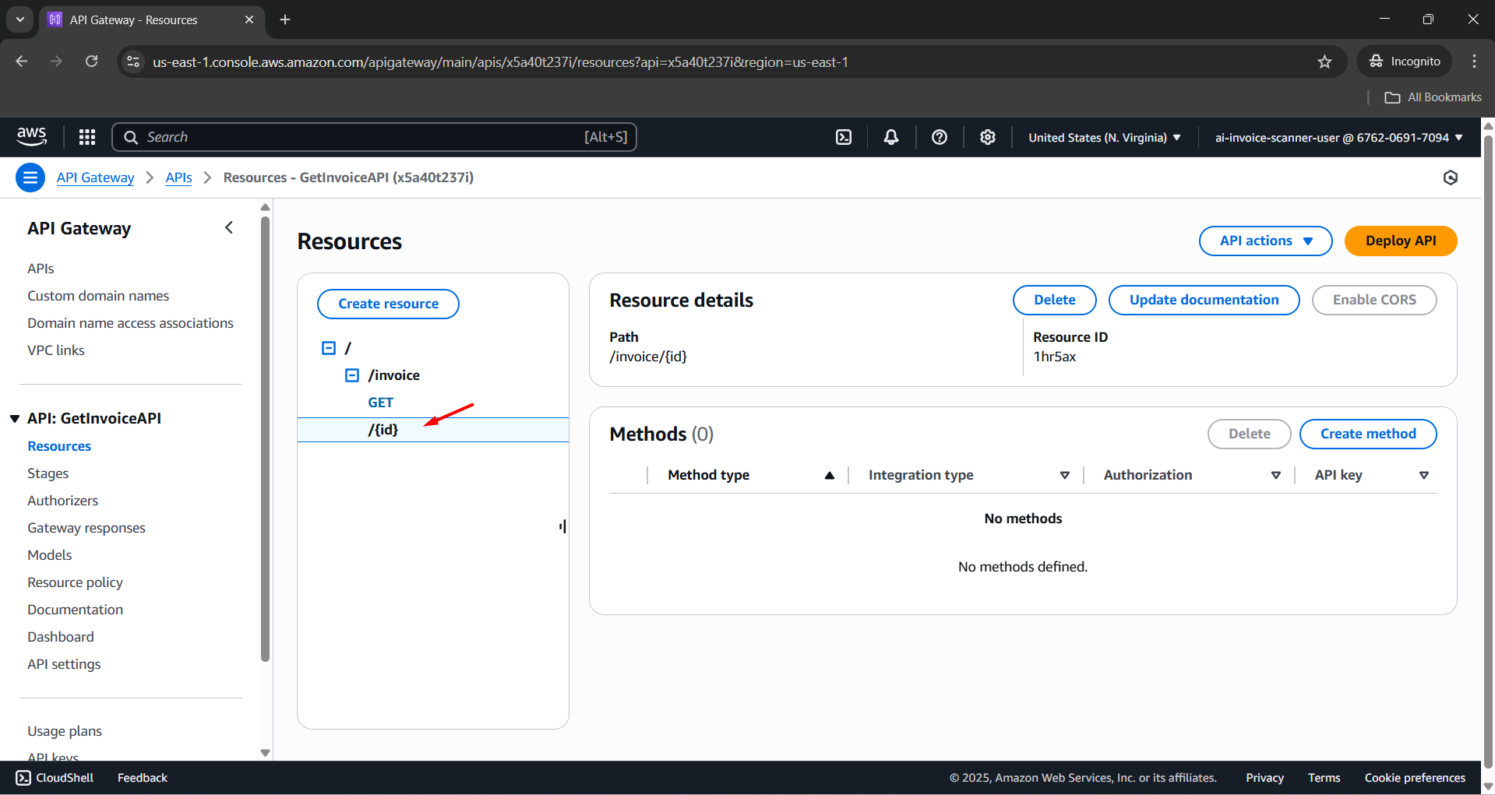The width and height of the screenshot is (1495, 795).
Task: Sort by Method type column
Action: pyautogui.click(x=830, y=476)
